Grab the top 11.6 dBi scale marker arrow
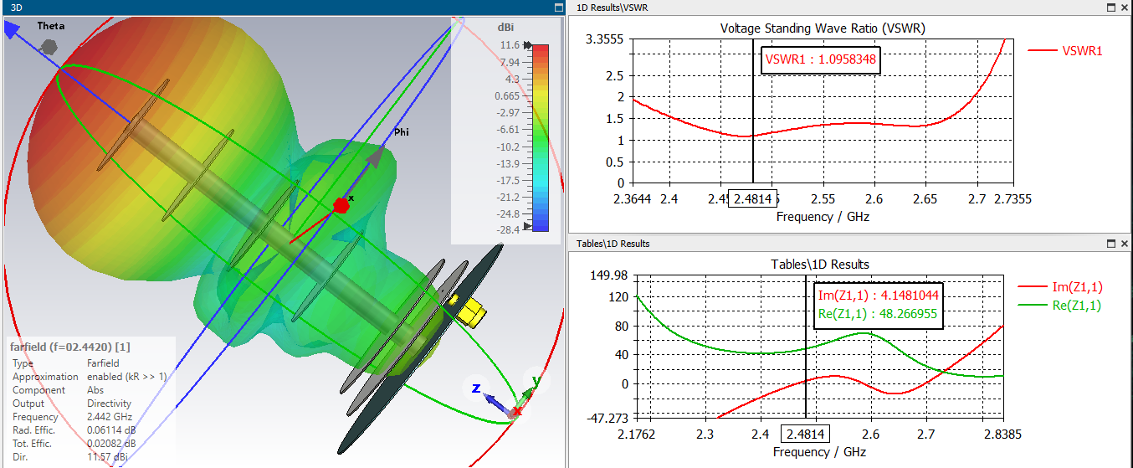This screenshot has width=1133, height=468. [x=527, y=44]
